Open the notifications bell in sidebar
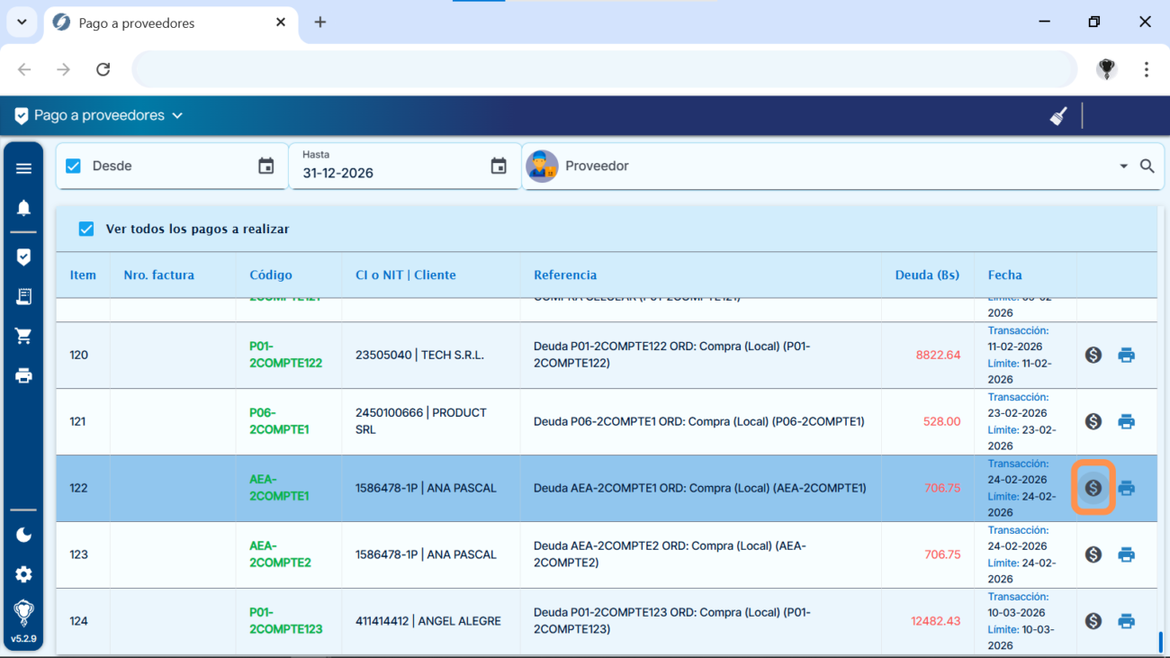This screenshot has height=658, width=1170. (23, 208)
